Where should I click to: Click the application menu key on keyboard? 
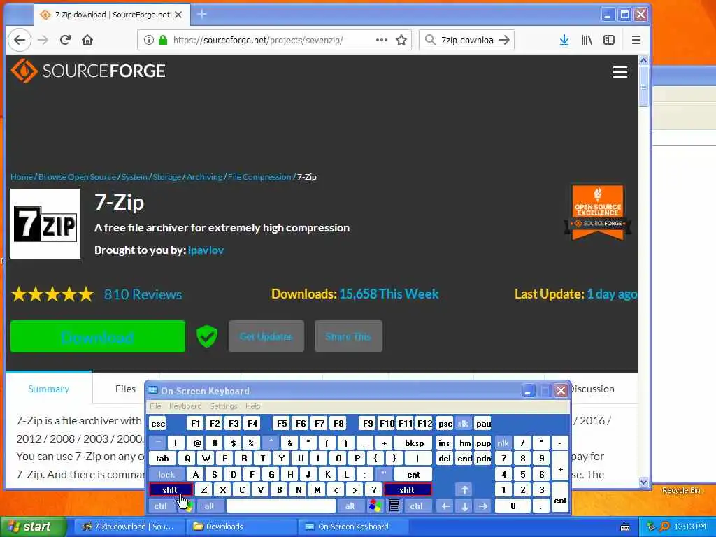click(394, 506)
